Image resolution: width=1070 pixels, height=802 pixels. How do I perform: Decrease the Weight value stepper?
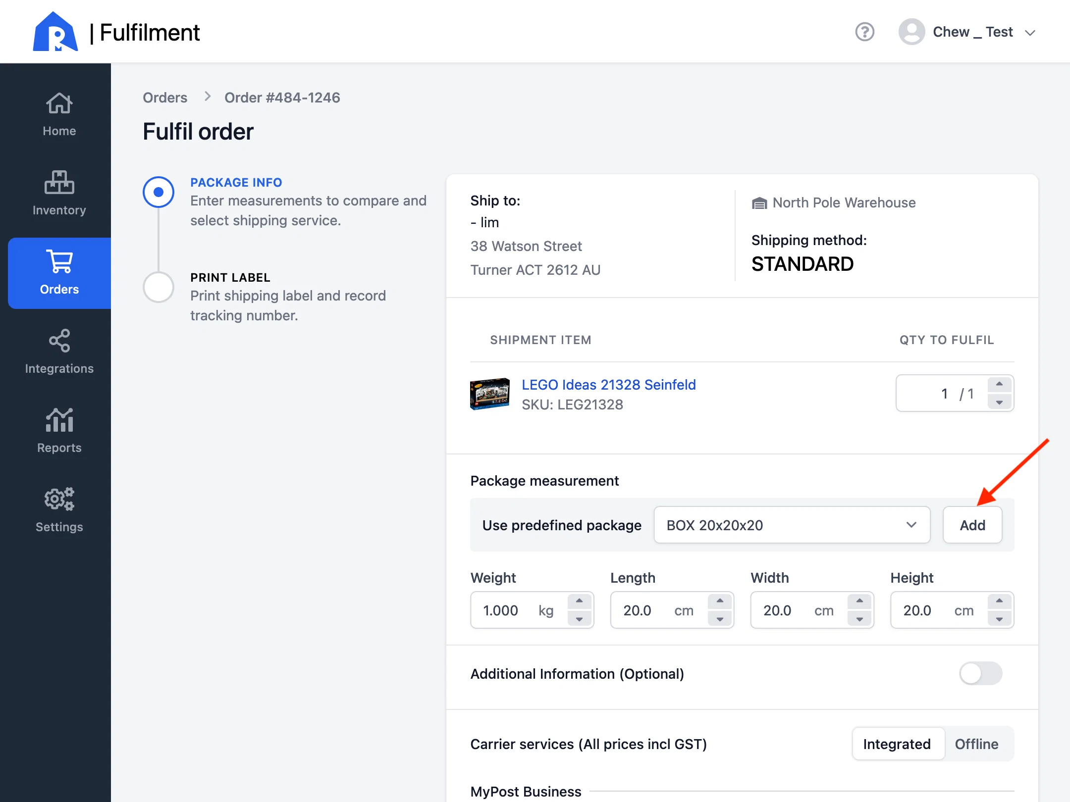point(579,619)
